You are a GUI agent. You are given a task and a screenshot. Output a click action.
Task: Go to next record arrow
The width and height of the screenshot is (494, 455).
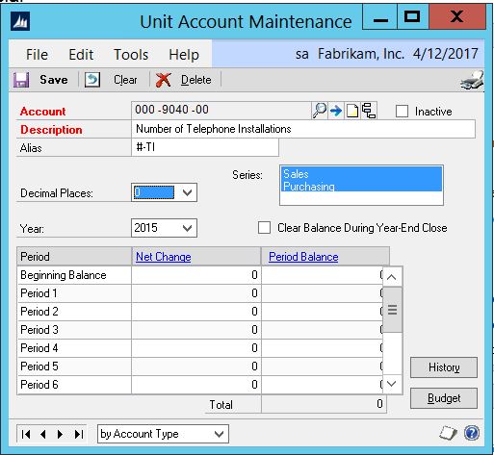(x=60, y=434)
